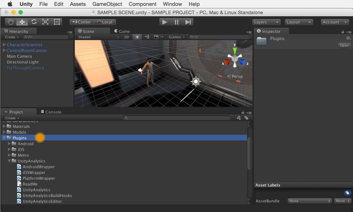Click the Step frame button
Screen dimensions: 353x212
pos(188,22)
